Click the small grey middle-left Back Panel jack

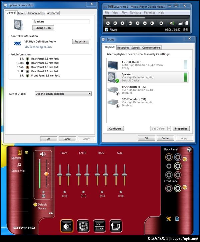(x=169, y=166)
